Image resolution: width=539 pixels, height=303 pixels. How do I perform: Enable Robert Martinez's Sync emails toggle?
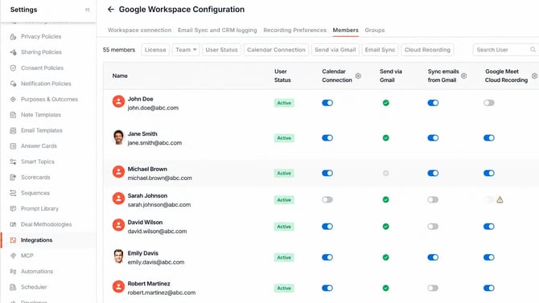coord(433,288)
